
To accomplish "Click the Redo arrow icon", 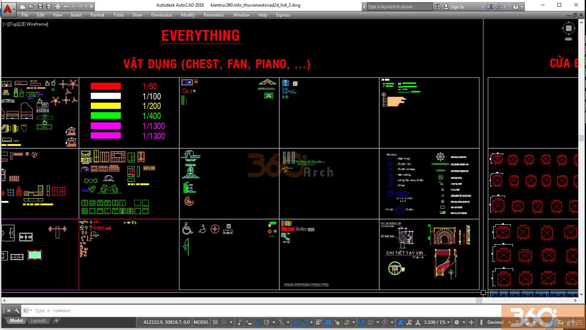I will click(x=79, y=6).
